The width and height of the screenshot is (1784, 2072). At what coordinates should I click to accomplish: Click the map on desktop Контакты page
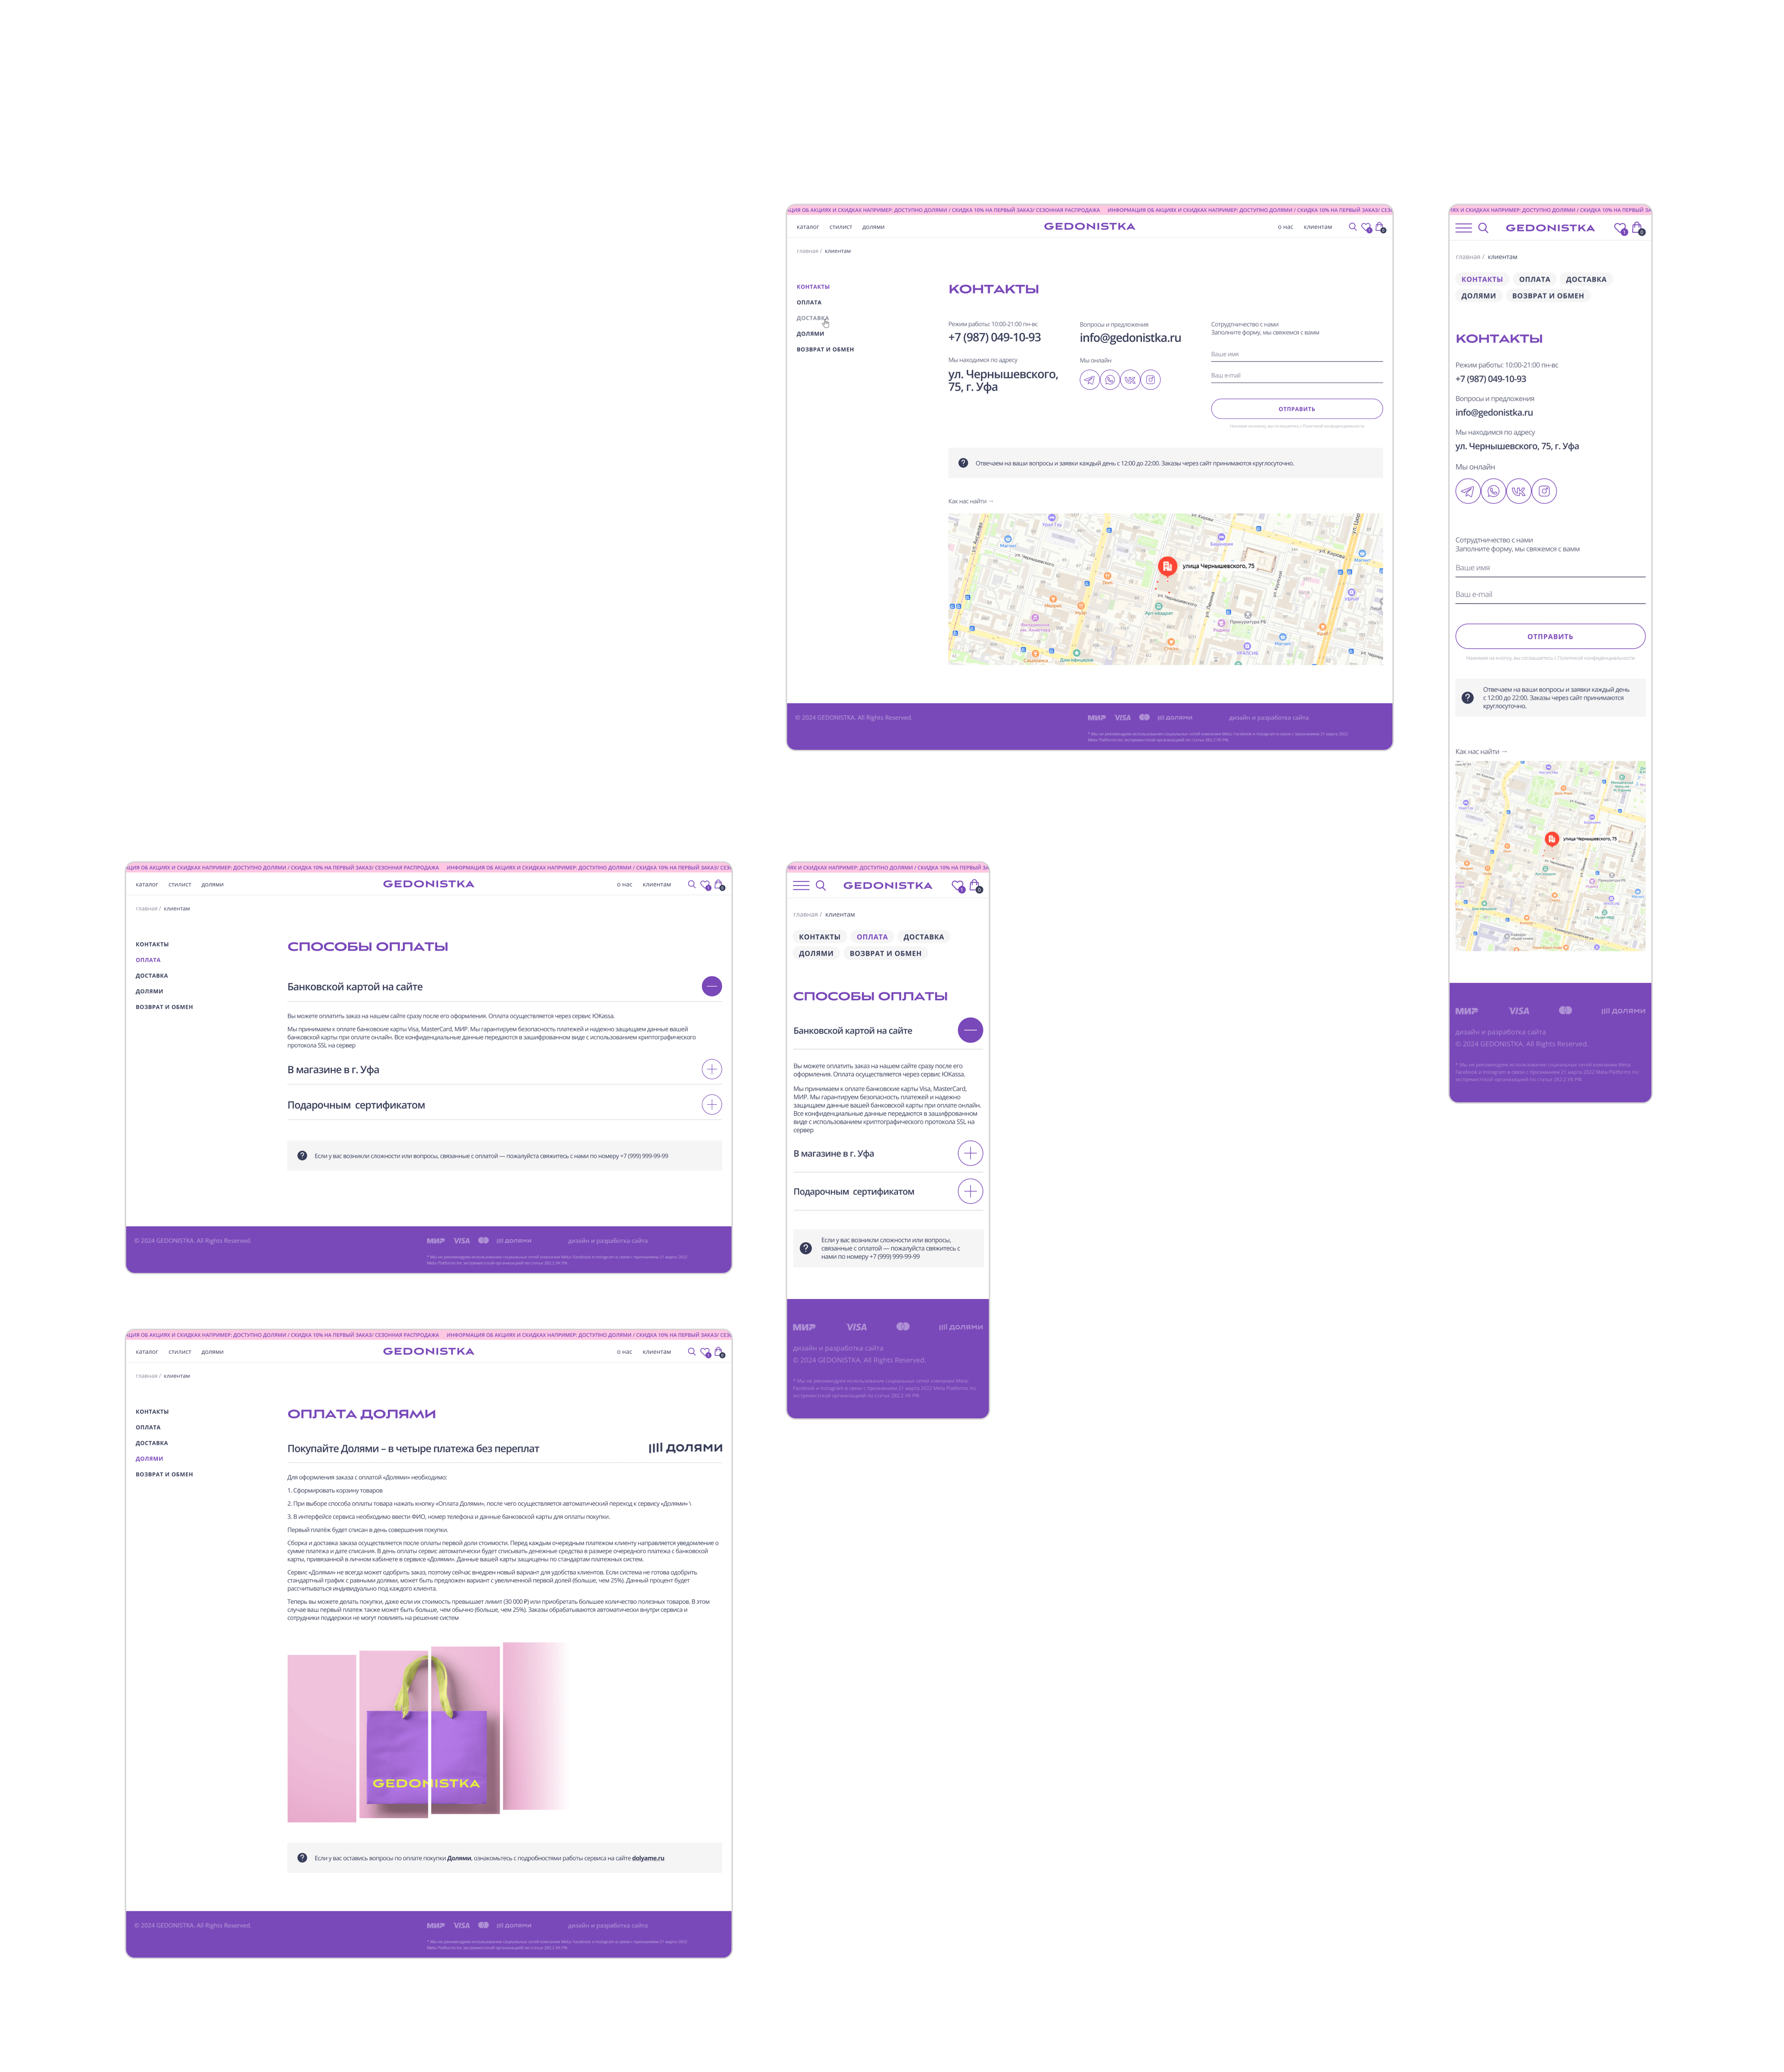pyautogui.click(x=1165, y=590)
